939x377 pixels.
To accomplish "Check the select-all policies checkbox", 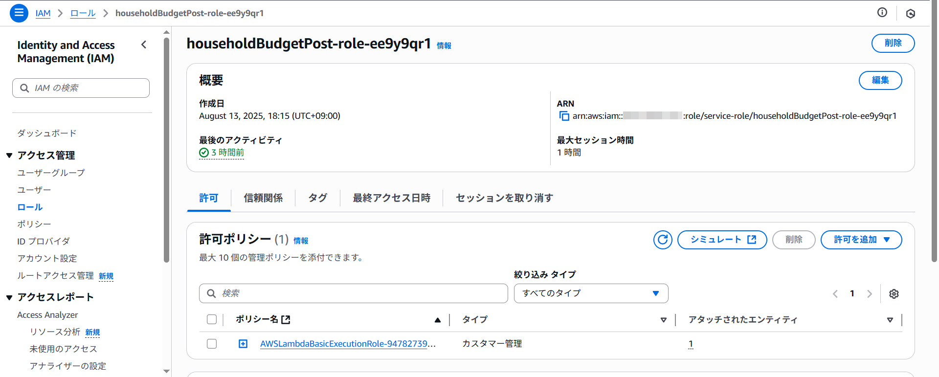I will point(212,319).
